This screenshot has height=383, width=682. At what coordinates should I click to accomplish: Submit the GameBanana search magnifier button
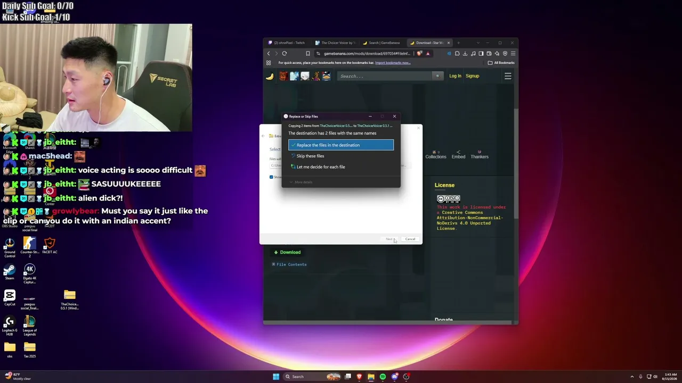click(x=437, y=76)
